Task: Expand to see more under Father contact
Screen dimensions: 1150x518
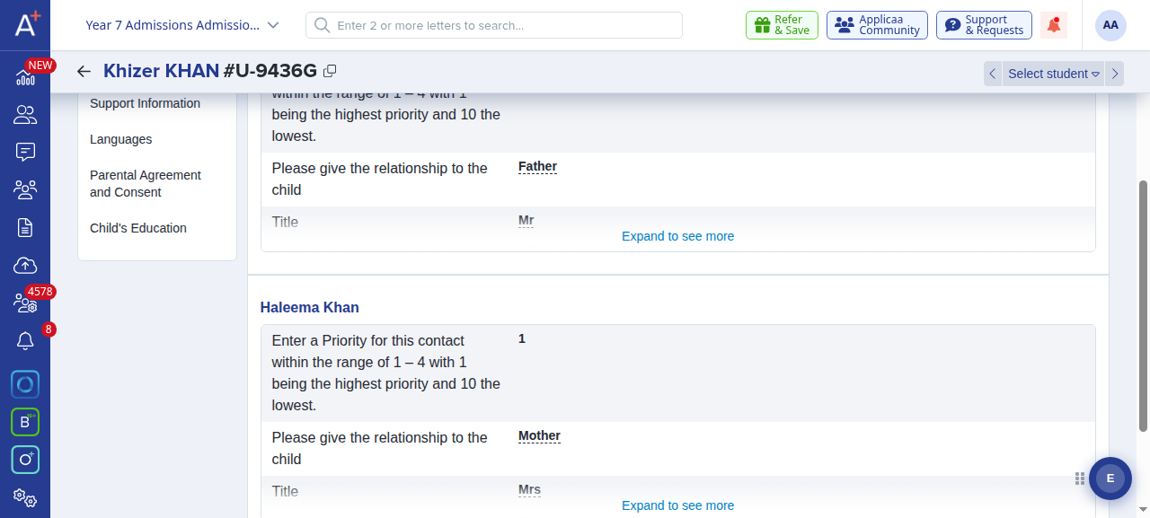Action: (x=677, y=236)
